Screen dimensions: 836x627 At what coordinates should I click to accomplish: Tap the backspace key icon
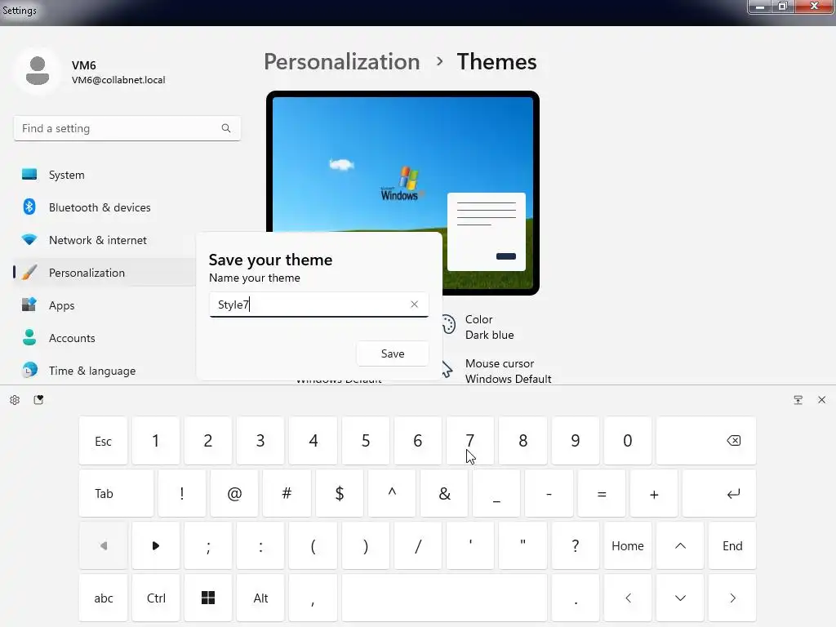[x=706, y=441]
